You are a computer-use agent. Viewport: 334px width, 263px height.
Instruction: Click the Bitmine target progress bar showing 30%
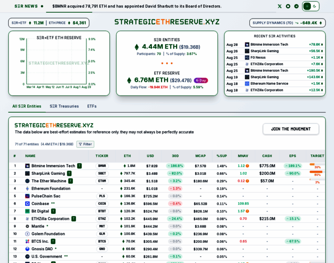[x=317, y=164]
